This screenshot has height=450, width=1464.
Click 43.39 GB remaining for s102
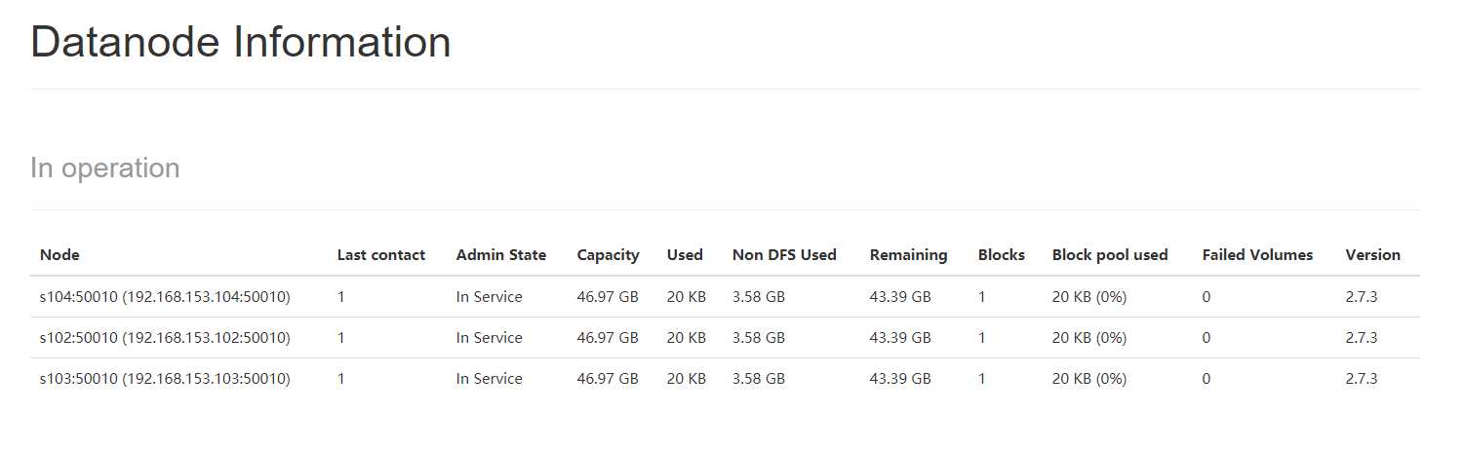[900, 338]
